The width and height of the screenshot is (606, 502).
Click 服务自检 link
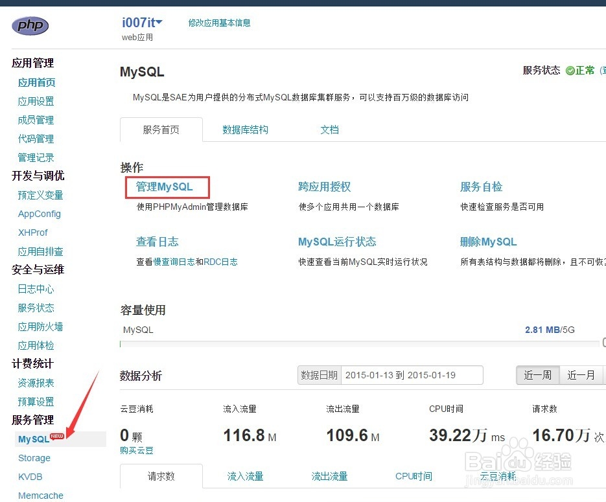tap(481, 187)
